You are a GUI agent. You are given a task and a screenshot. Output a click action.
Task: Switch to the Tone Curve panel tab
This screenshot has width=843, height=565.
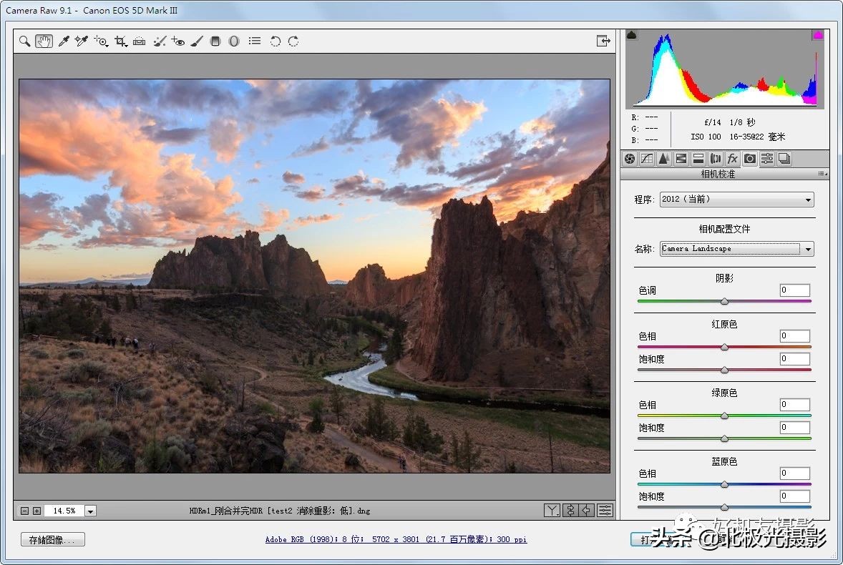[647, 159]
